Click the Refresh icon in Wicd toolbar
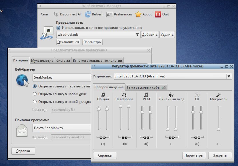 pyautogui.click(x=88, y=14)
